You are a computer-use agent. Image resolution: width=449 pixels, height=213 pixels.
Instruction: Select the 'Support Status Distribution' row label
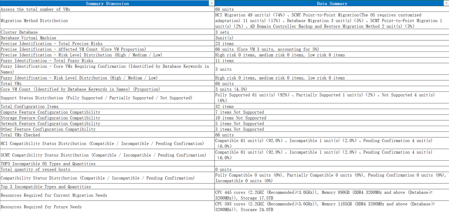pos(107,98)
